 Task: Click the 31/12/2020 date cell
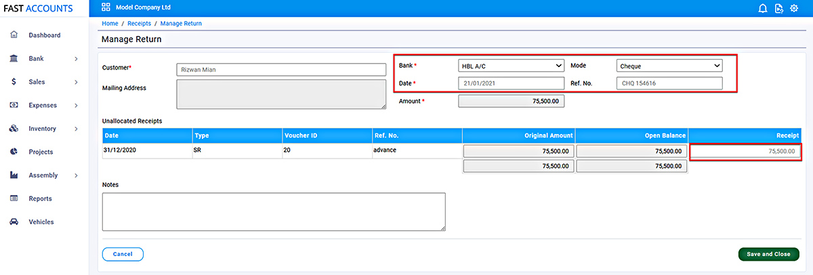tap(146, 150)
